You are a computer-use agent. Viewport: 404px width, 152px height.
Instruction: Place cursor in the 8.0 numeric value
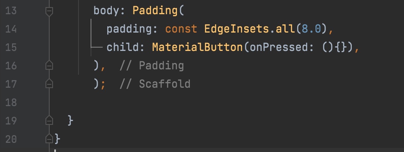(x=311, y=29)
